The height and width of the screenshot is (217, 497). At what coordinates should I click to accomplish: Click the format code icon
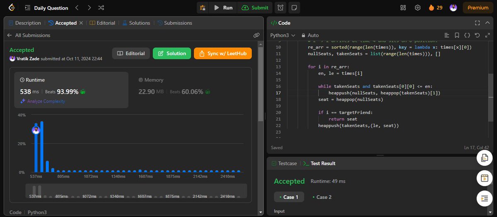(446, 36)
